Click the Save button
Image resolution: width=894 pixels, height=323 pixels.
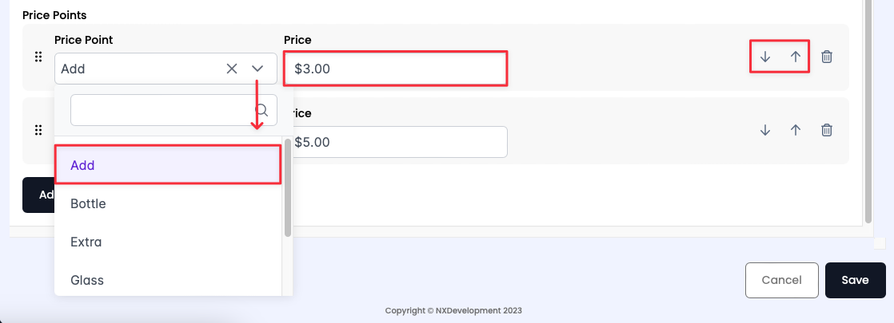tap(855, 280)
